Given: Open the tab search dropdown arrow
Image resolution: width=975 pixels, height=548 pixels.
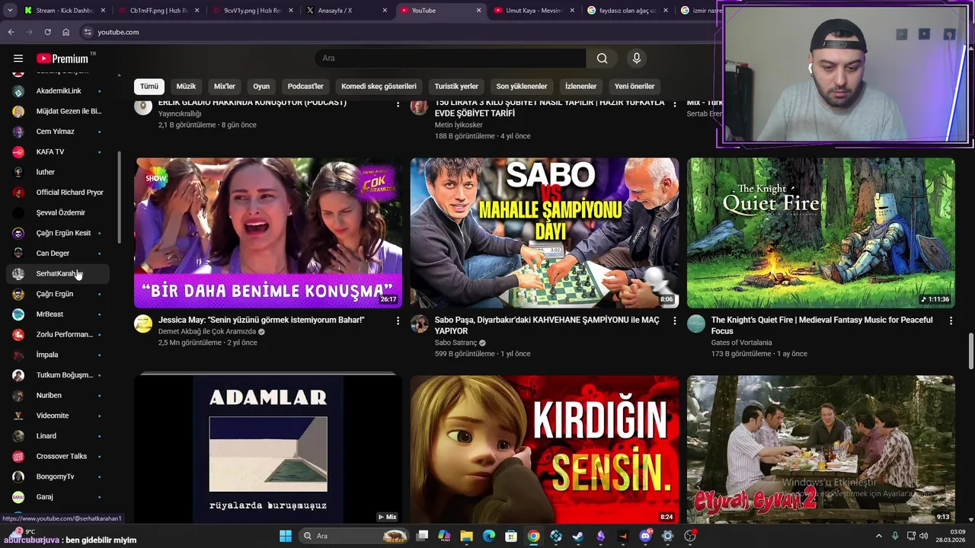Looking at the screenshot, I should point(11,11).
